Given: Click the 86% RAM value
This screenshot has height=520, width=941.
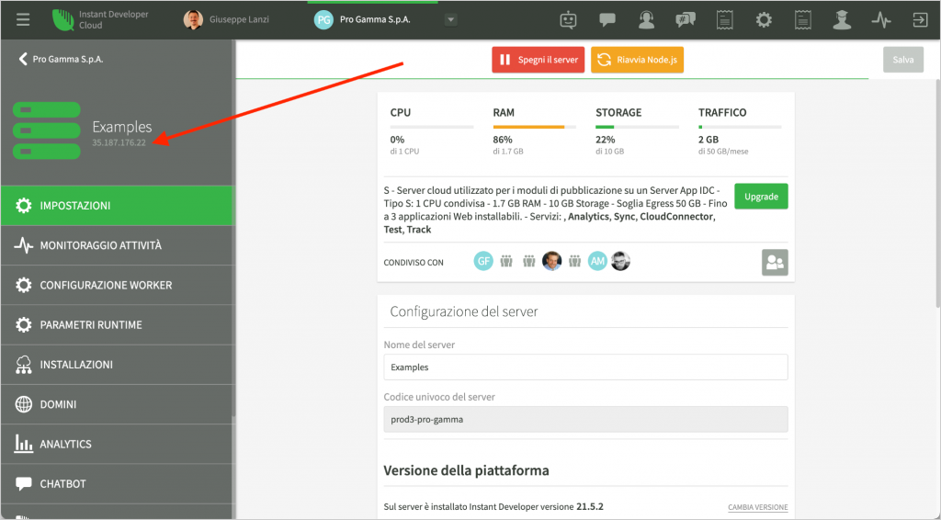Looking at the screenshot, I should [503, 139].
